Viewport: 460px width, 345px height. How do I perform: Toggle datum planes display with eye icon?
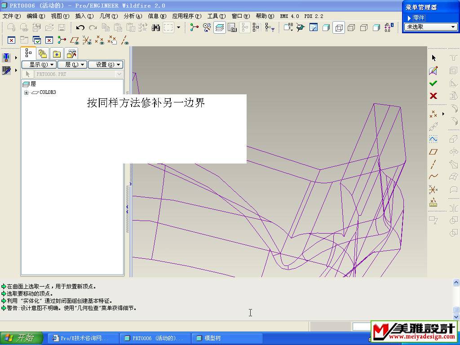point(75,40)
